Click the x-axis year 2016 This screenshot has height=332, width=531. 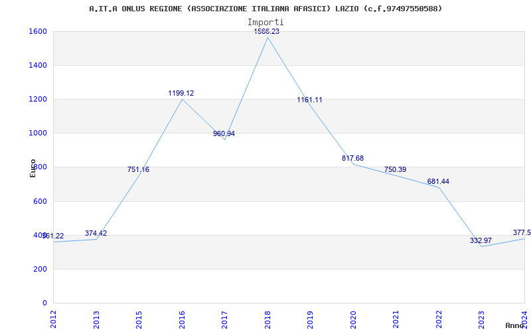(182, 319)
